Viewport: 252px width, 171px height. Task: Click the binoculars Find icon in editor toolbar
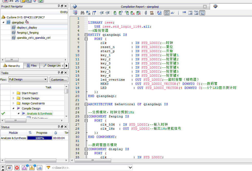82,13
